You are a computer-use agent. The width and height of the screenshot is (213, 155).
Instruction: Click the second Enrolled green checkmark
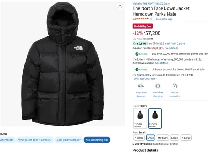coord(137,70)
